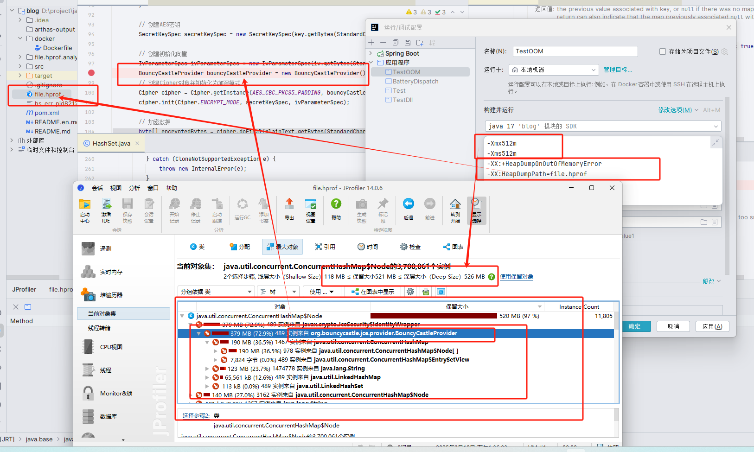The image size is (754, 452).
Task: Copy configuration icon in run config dialog
Action: [396, 43]
